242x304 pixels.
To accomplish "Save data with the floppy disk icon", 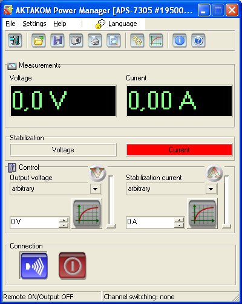I will 57,40.
